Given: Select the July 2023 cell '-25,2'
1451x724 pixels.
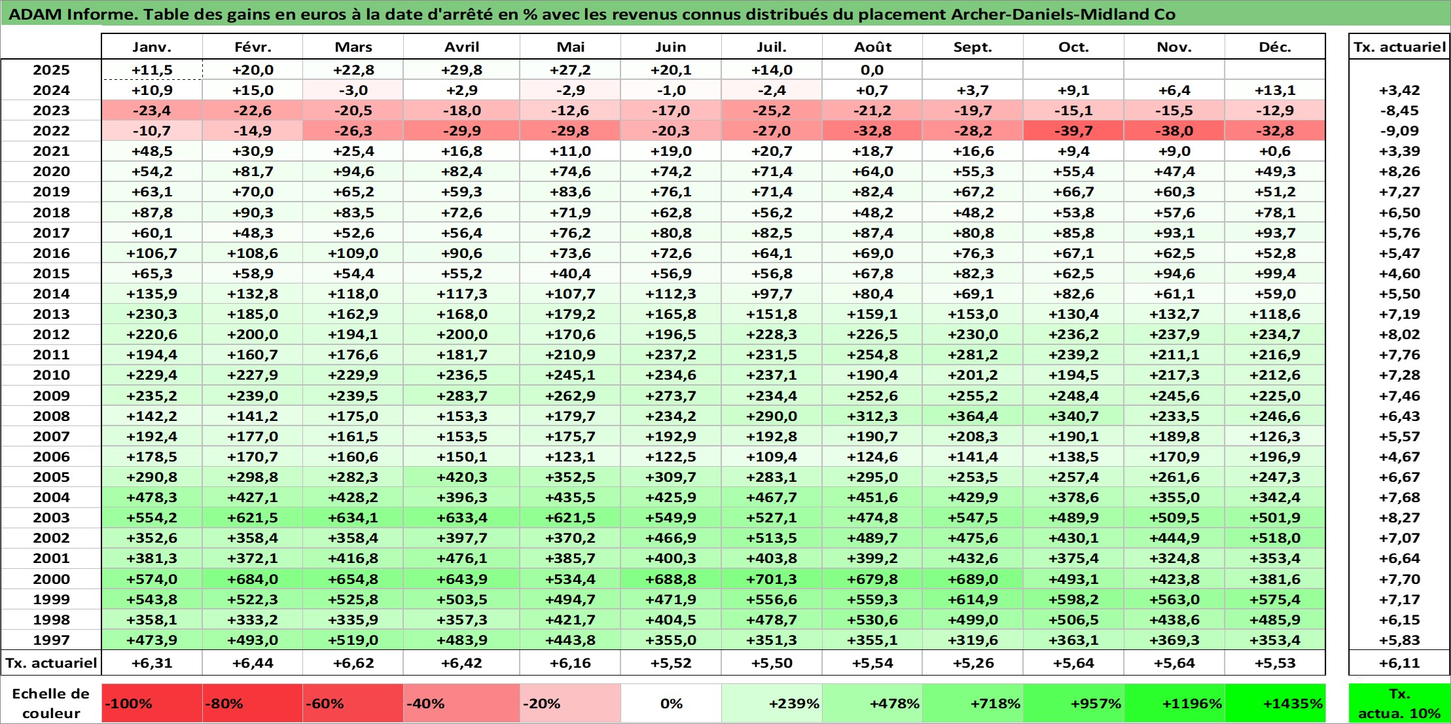Looking at the screenshot, I should 772,111.
